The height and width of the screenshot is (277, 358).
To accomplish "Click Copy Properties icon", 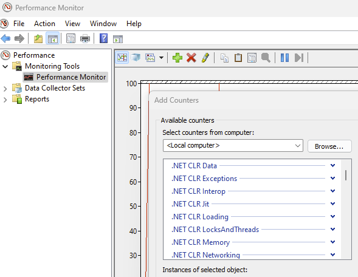I will point(224,58).
